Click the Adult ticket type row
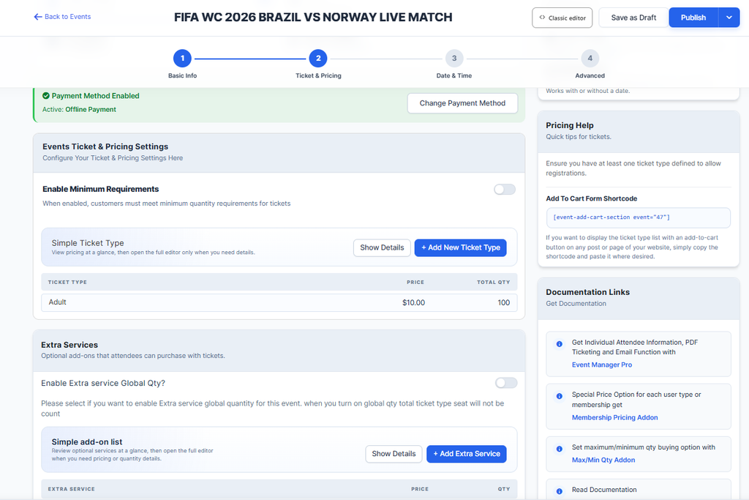749x500 pixels. [279, 302]
